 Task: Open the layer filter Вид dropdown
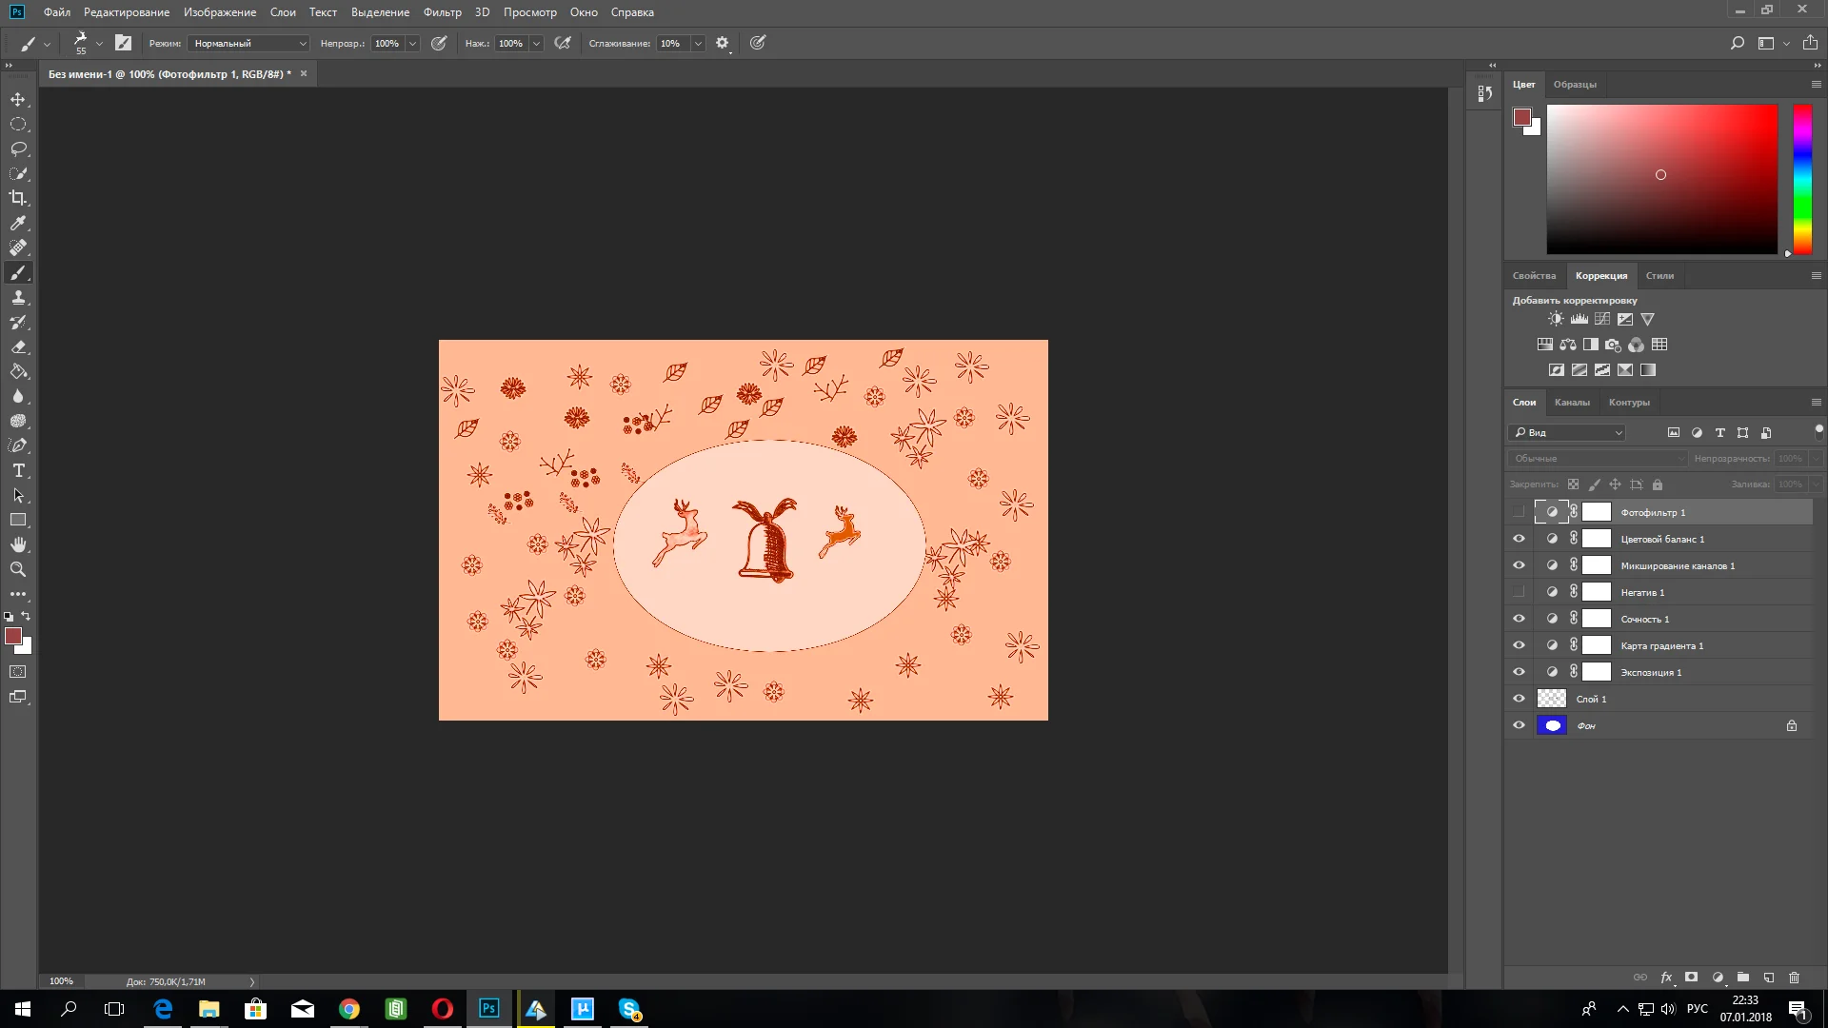pyautogui.click(x=1567, y=432)
